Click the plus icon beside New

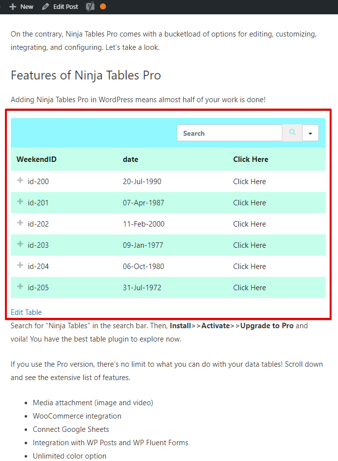point(13,6)
